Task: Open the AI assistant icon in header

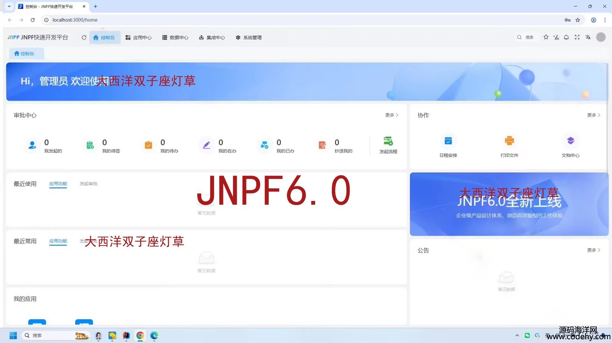Action: tap(556, 37)
